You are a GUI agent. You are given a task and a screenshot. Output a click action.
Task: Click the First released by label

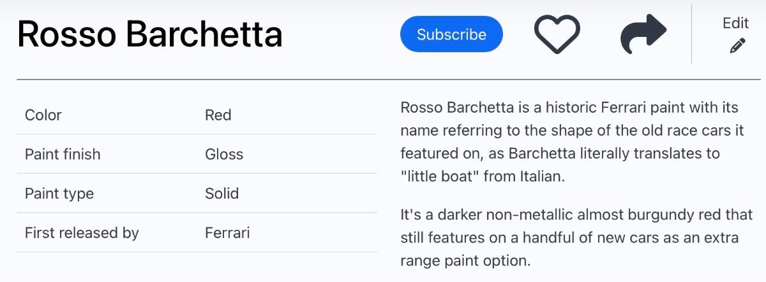coord(82,233)
